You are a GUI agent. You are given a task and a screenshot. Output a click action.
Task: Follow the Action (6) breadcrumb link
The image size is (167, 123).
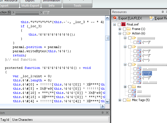click(x=6, y=12)
